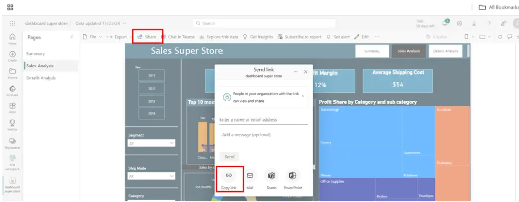Click the Sales Analysis tab in report

(x=409, y=51)
